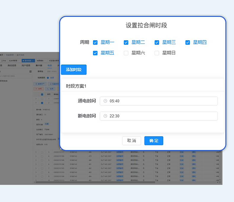
Task: Enable the 星期六 checkbox
Action: pyautogui.click(x=126, y=53)
